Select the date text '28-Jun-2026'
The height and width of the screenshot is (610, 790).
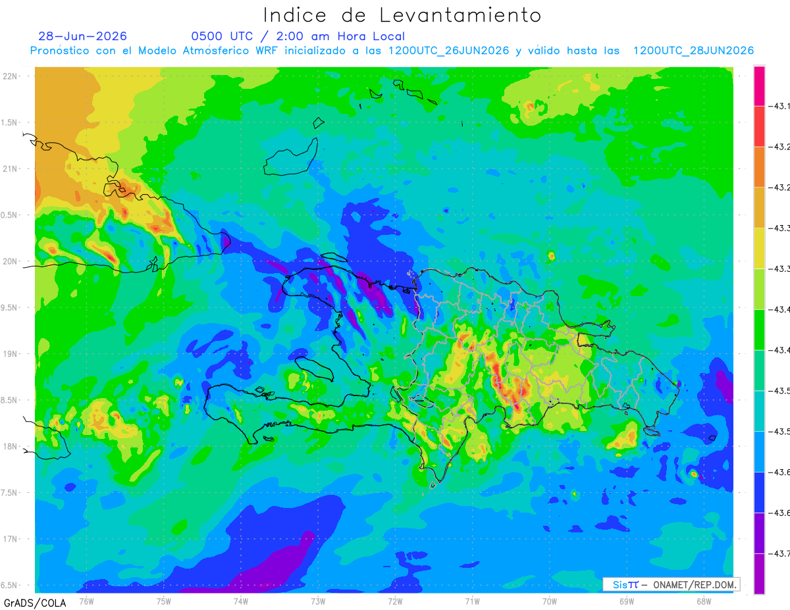point(83,36)
